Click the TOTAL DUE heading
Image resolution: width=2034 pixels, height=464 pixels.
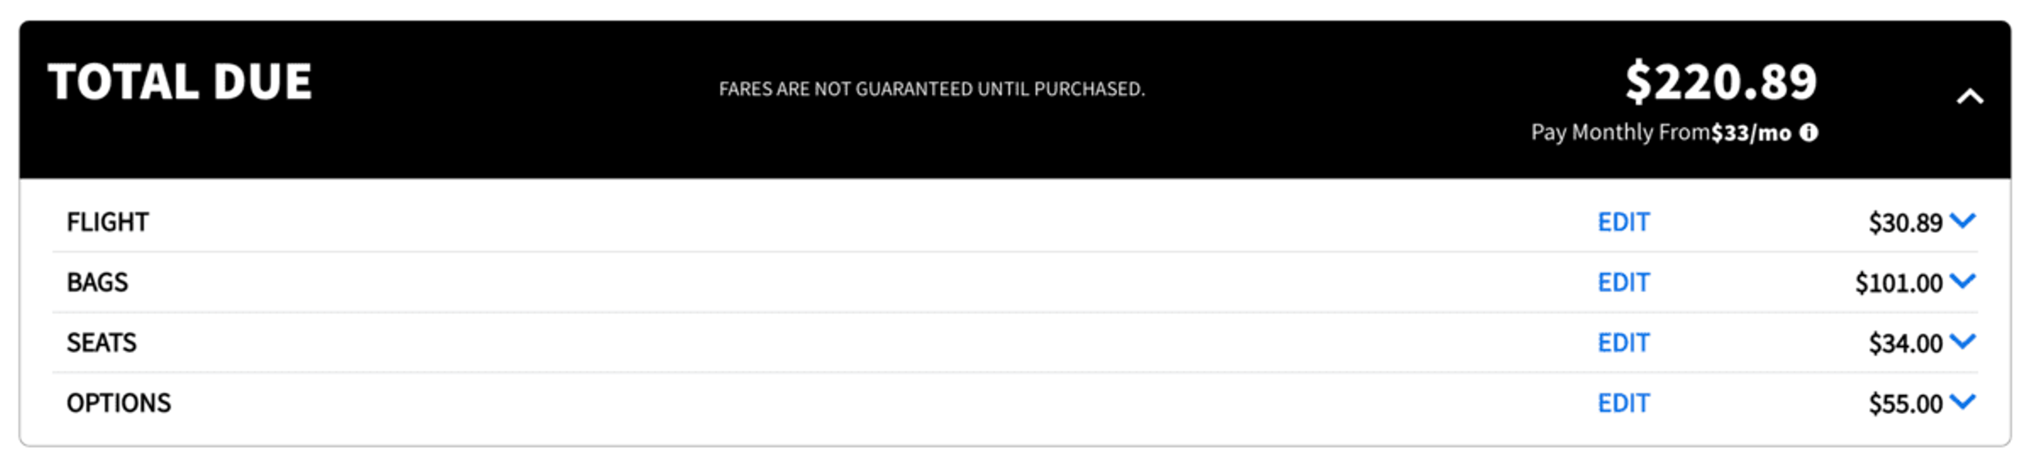click(180, 82)
